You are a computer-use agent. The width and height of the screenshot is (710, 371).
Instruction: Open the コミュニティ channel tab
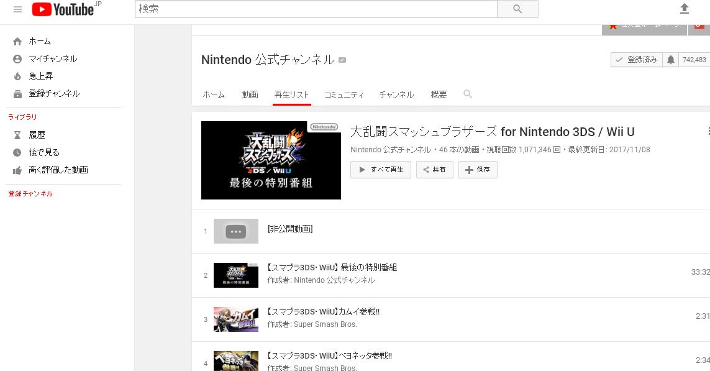344,94
